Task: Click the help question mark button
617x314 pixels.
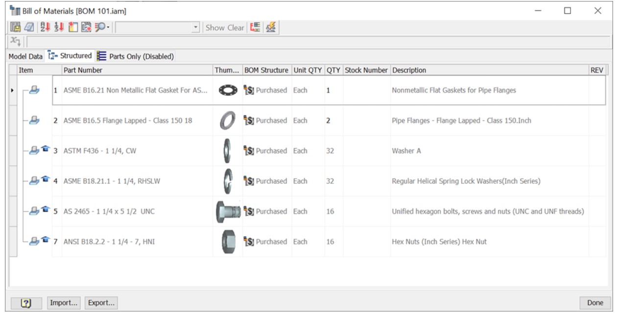Action: [x=26, y=303]
